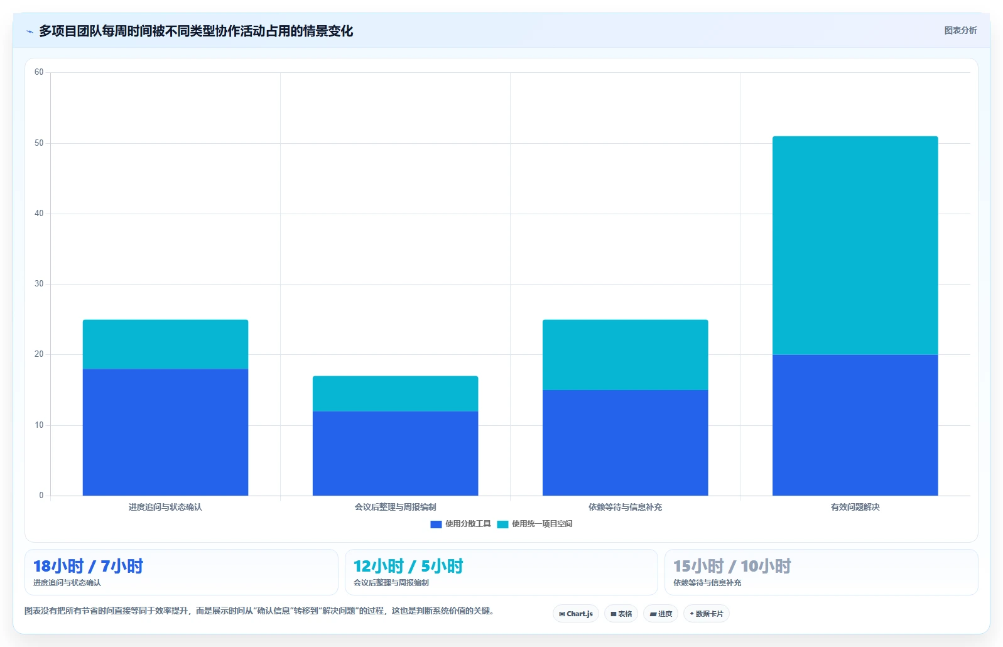Click x-axis label 进度追问与状态确认
The height and width of the screenshot is (647, 1003).
coord(165,507)
